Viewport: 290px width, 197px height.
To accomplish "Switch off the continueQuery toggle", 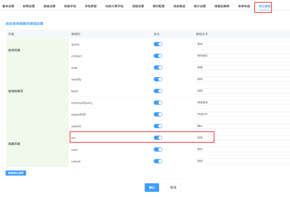I will click(158, 103).
